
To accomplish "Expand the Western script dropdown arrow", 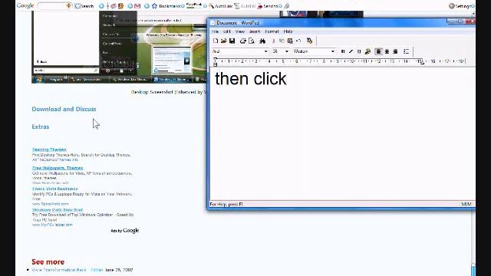I will pyautogui.click(x=332, y=51).
